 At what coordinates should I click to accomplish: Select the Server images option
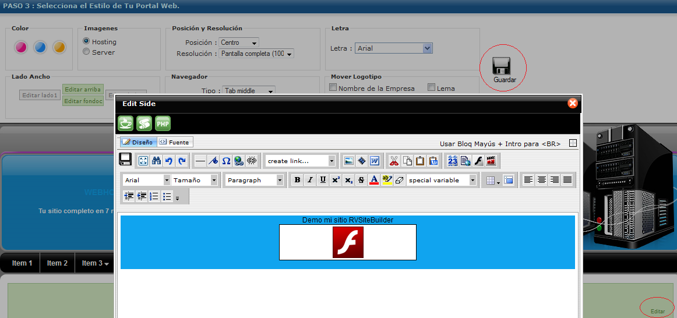86,52
